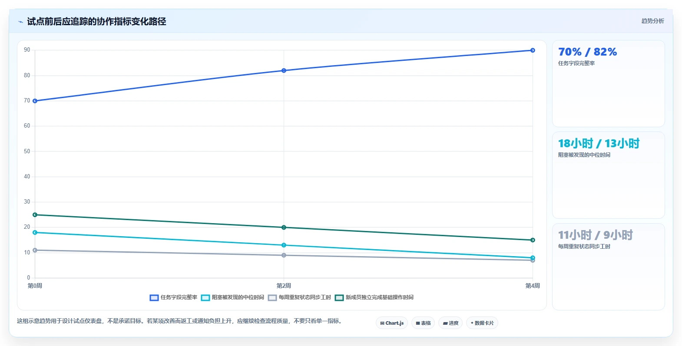Screen dimensions: 682x346
Task: Click the gray data point at 第2周 (9)
Action: (284, 255)
